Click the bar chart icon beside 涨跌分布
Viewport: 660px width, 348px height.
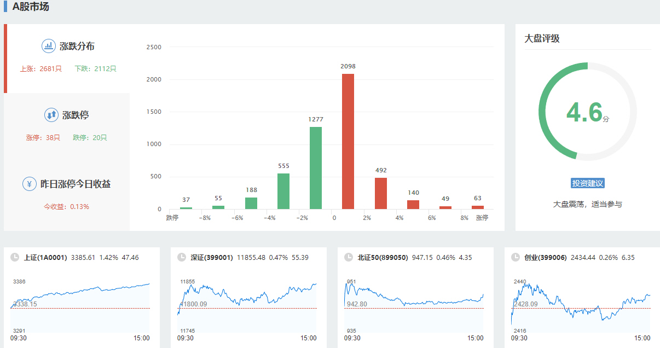click(x=49, y=46)
